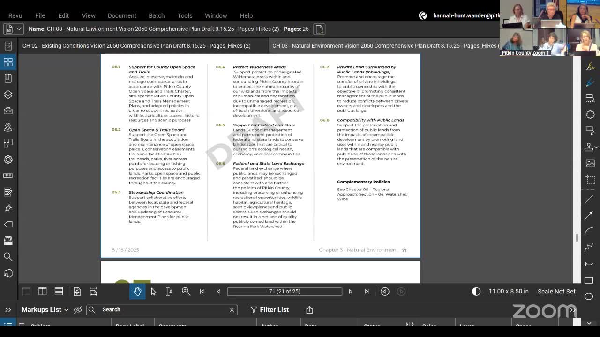Viewport: 600px width, 337px height.
Task: Switch to CH 02 Existing Conditions tab
Action: [x=136, y=45]
